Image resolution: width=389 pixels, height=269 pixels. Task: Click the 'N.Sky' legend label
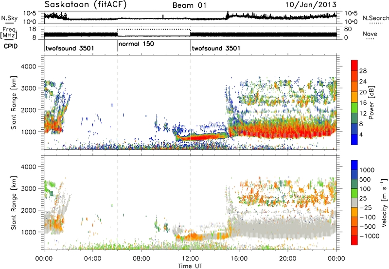point(9,18)
